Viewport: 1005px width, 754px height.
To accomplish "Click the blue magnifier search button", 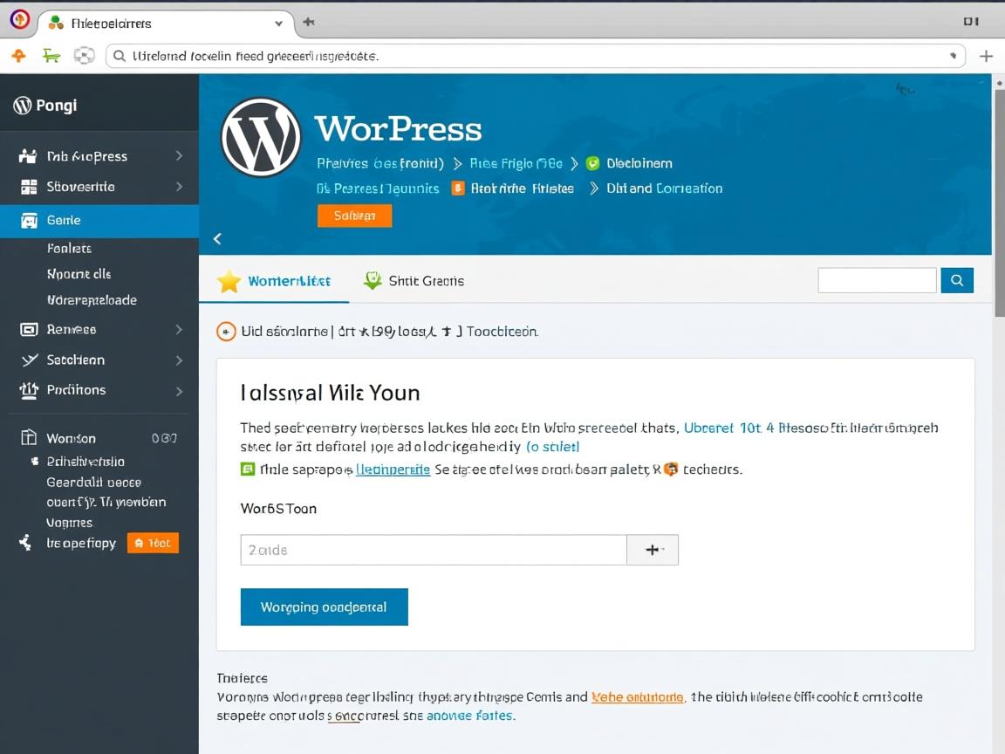I will pos(957,280).
